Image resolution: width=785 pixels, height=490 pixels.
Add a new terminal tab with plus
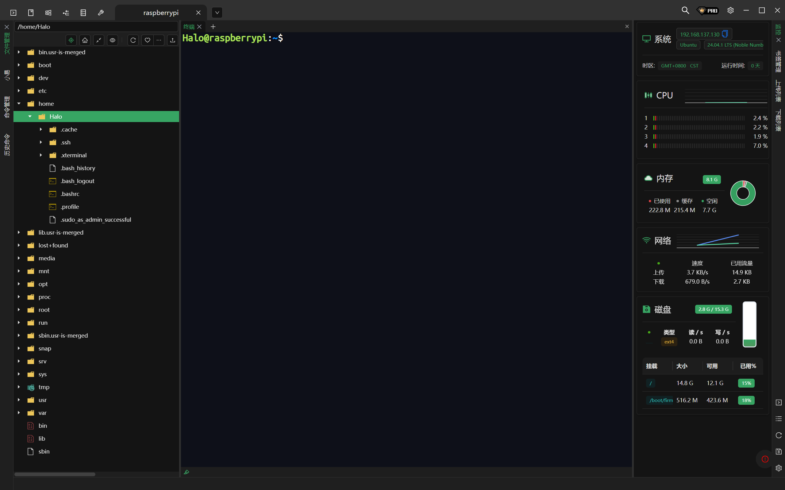pos(213,27)
